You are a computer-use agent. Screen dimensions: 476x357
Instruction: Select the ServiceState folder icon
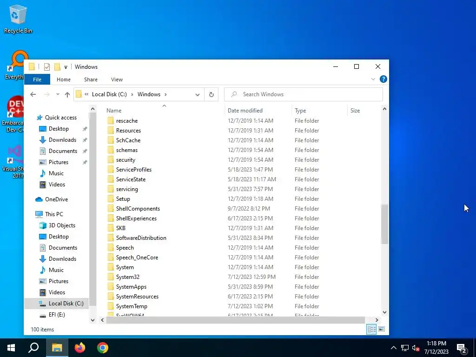coord(111,179)
